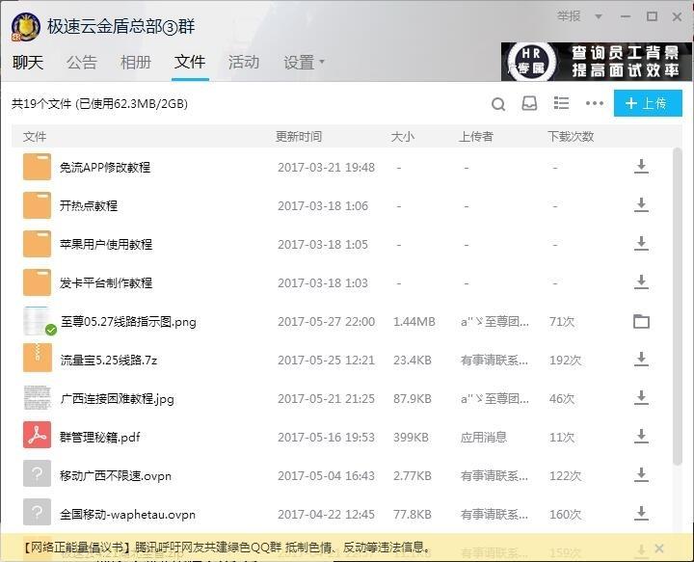The width and height of the screenshot is (694, 562).
Task: Click the 上传 upload button
Action: pos(648,103)
